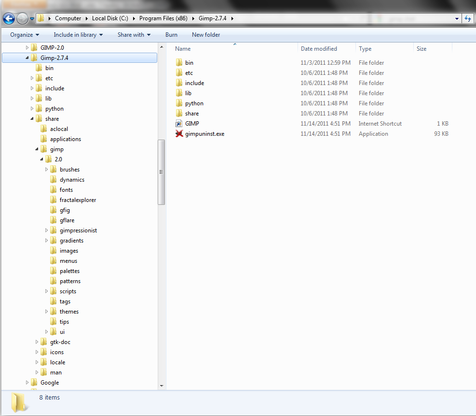476x416 pixels.
Task: Collapse the share folder in tree
Action: point(32,119)
